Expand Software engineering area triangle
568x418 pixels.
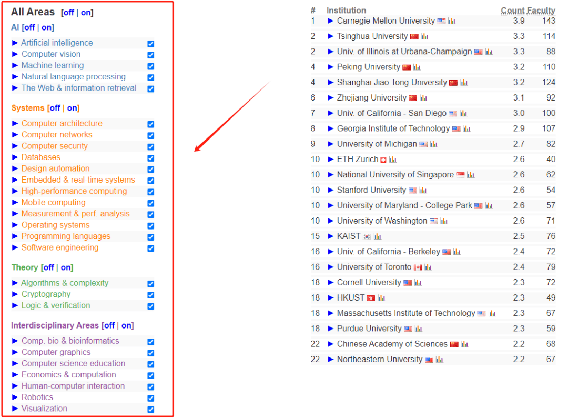(x=15, y=247)
